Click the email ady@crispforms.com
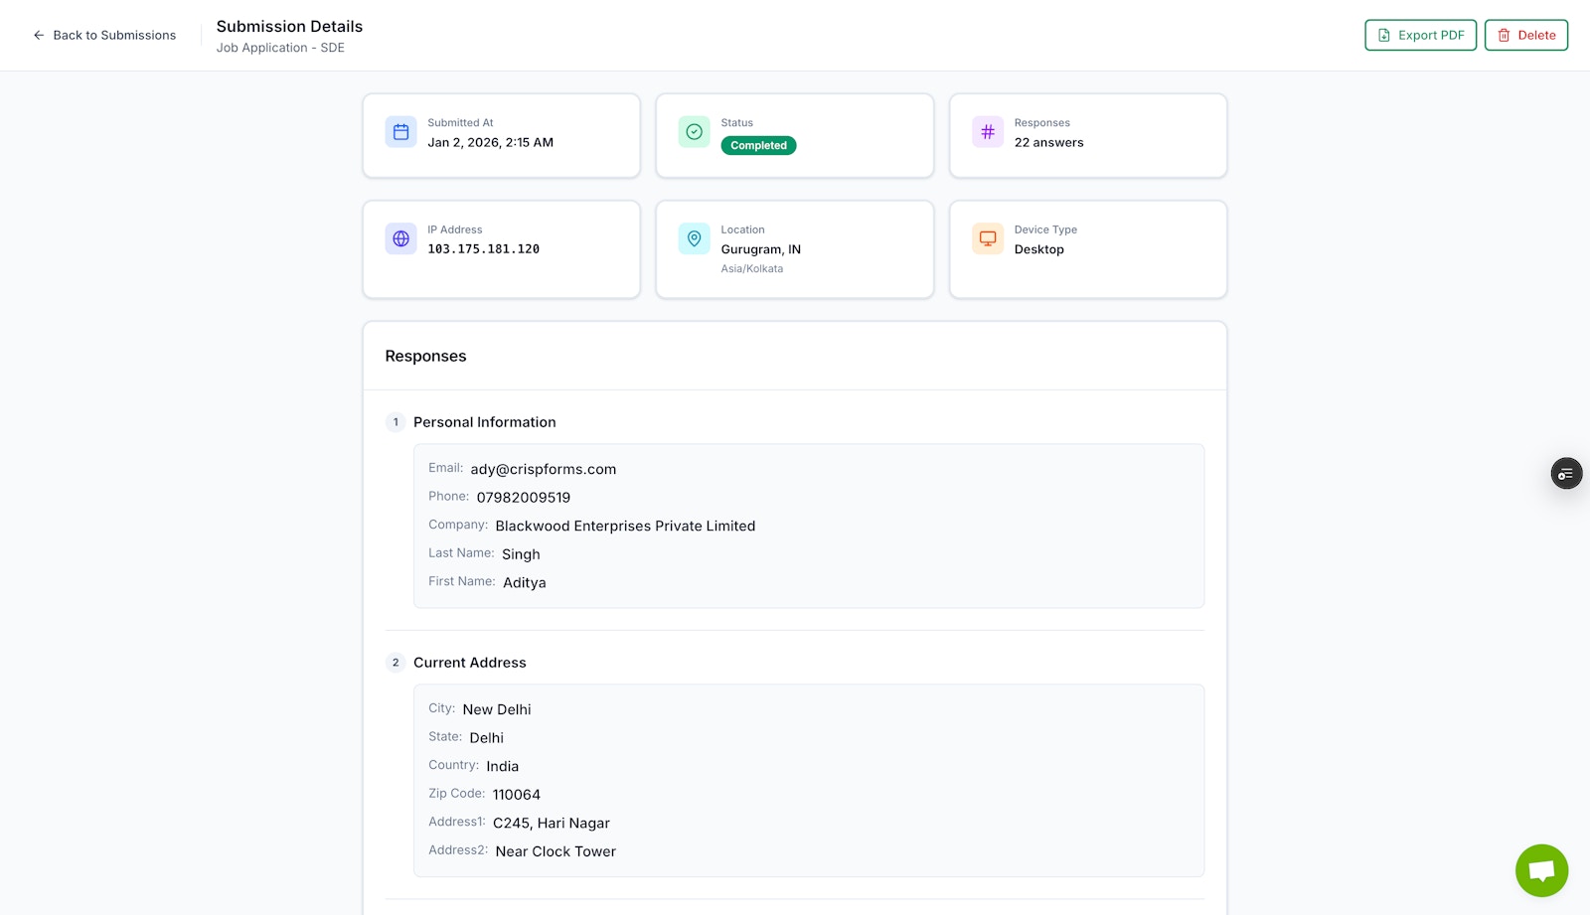The height and width of the screenshot is (915, 1590). [x=544, y=469]
